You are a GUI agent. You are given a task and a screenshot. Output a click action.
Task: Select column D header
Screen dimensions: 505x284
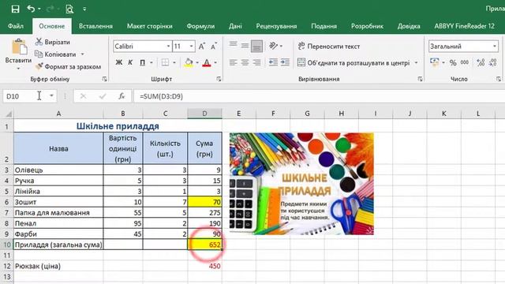click(x=204, y=114)
